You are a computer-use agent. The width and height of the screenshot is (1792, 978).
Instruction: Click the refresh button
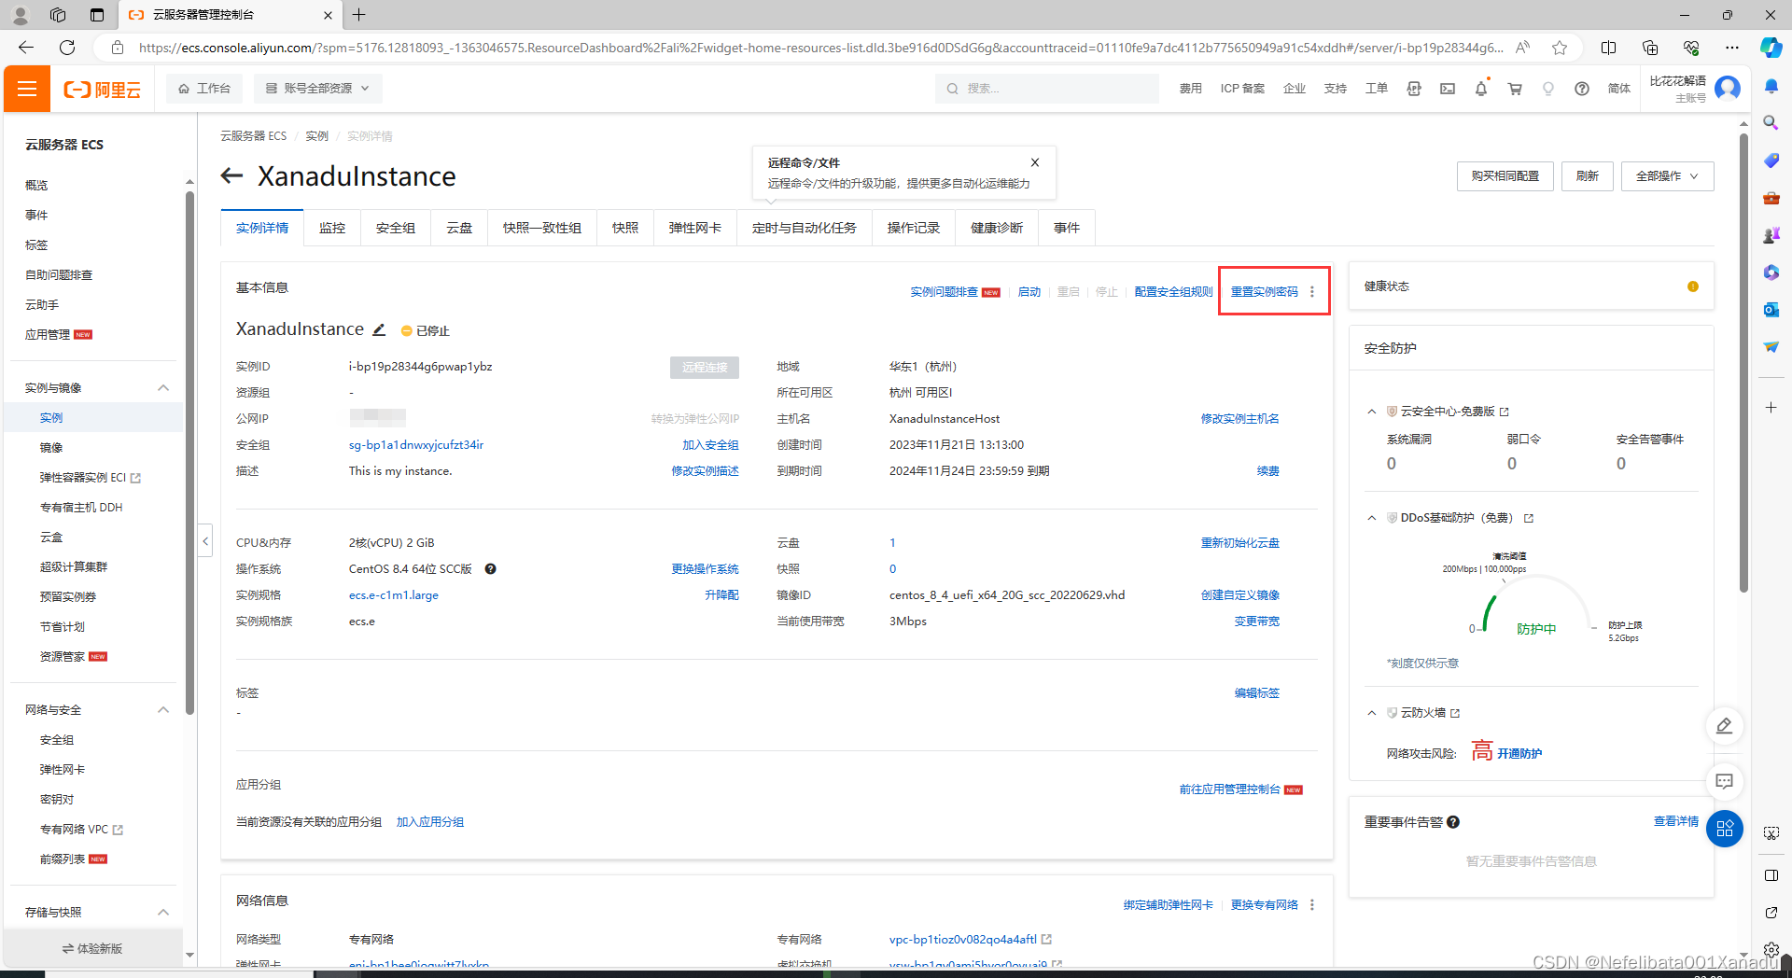point(1587,176)
